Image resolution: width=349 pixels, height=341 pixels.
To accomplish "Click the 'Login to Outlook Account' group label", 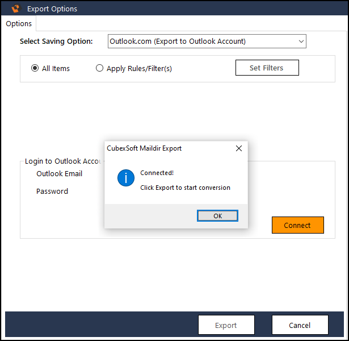I will (63, 161).
